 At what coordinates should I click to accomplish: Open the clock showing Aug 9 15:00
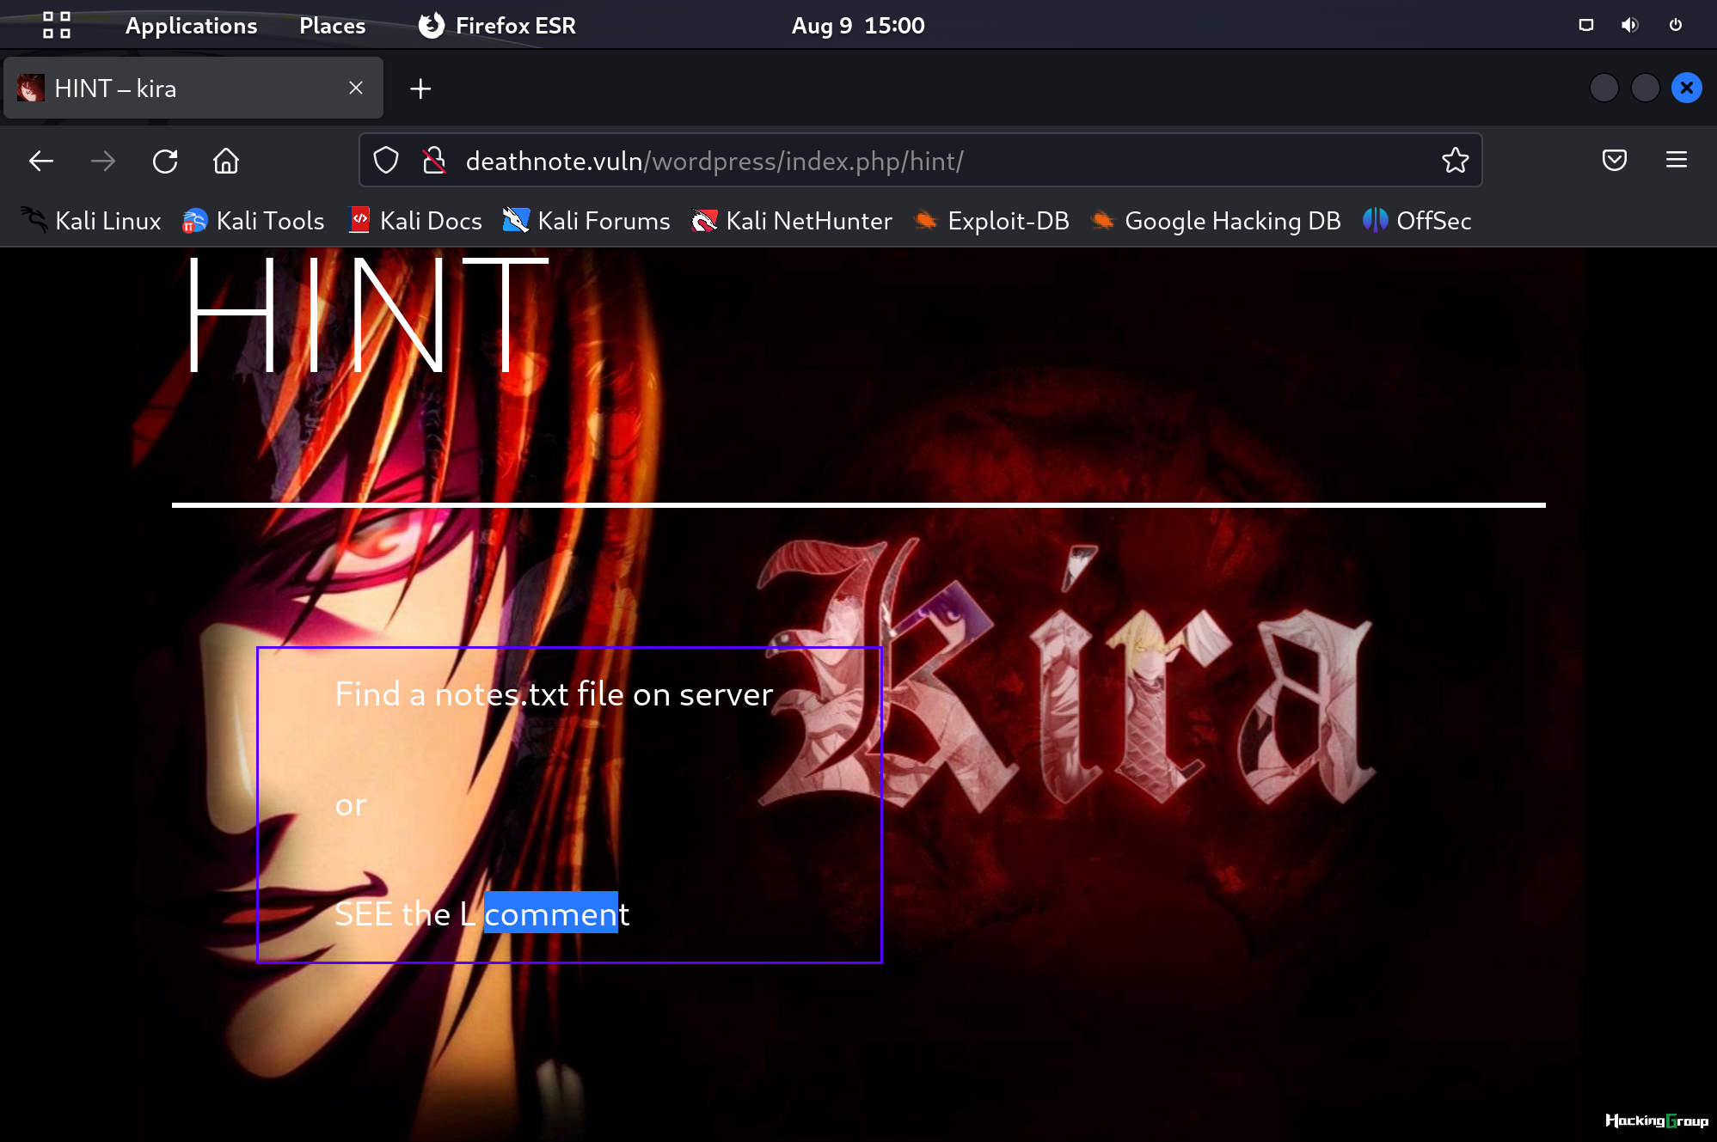point(858,25)
